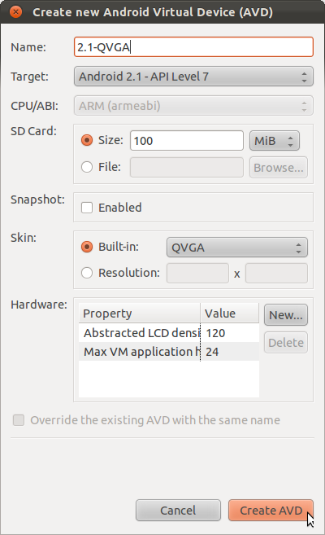
Task: Click into the AVD Name field
Action: (x=193, y=47)
